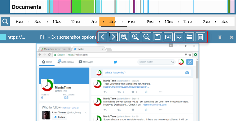This screenshot has width=236, height=121.
Task: Open the edit image icon with pencil
Action: pos(178,37)
